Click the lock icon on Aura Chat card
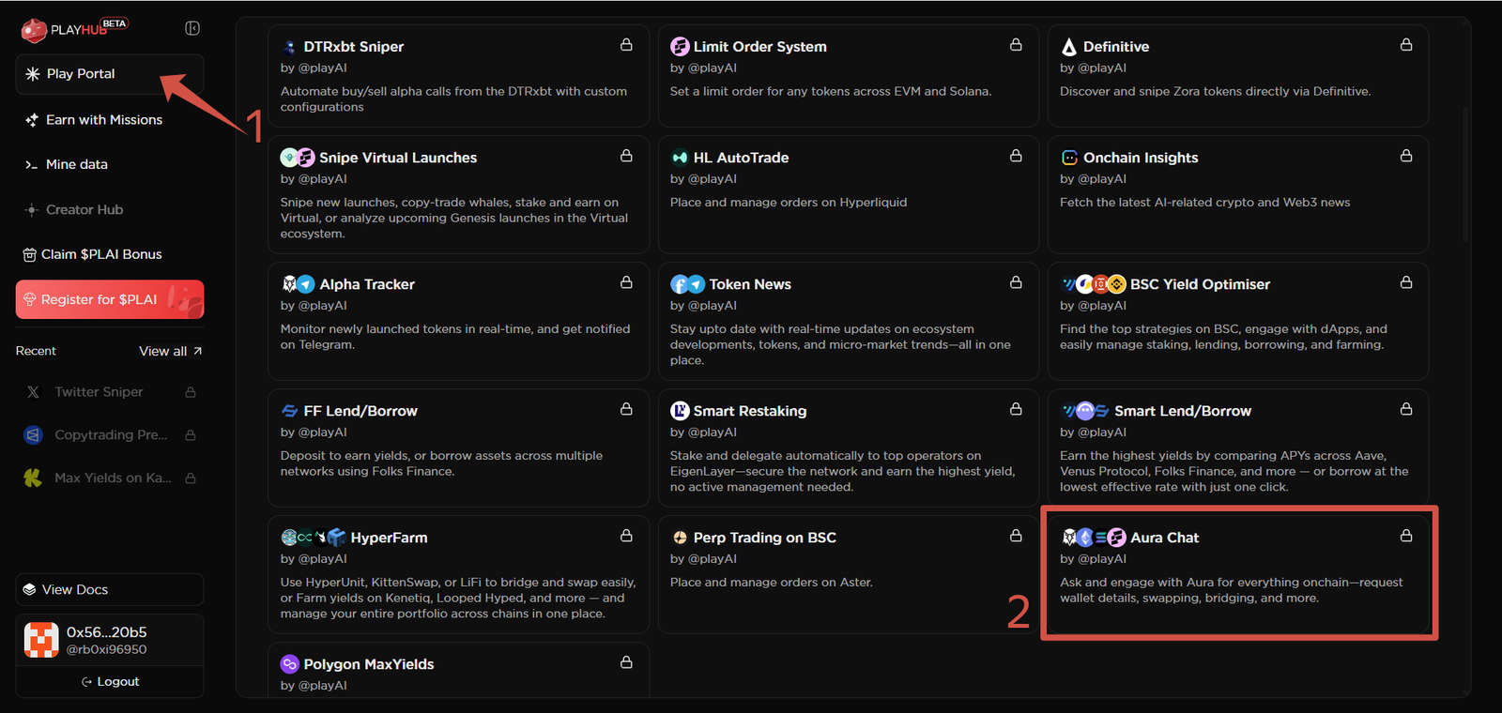The height and width of the screenshot is (713, 1502). pos(1405,536)
